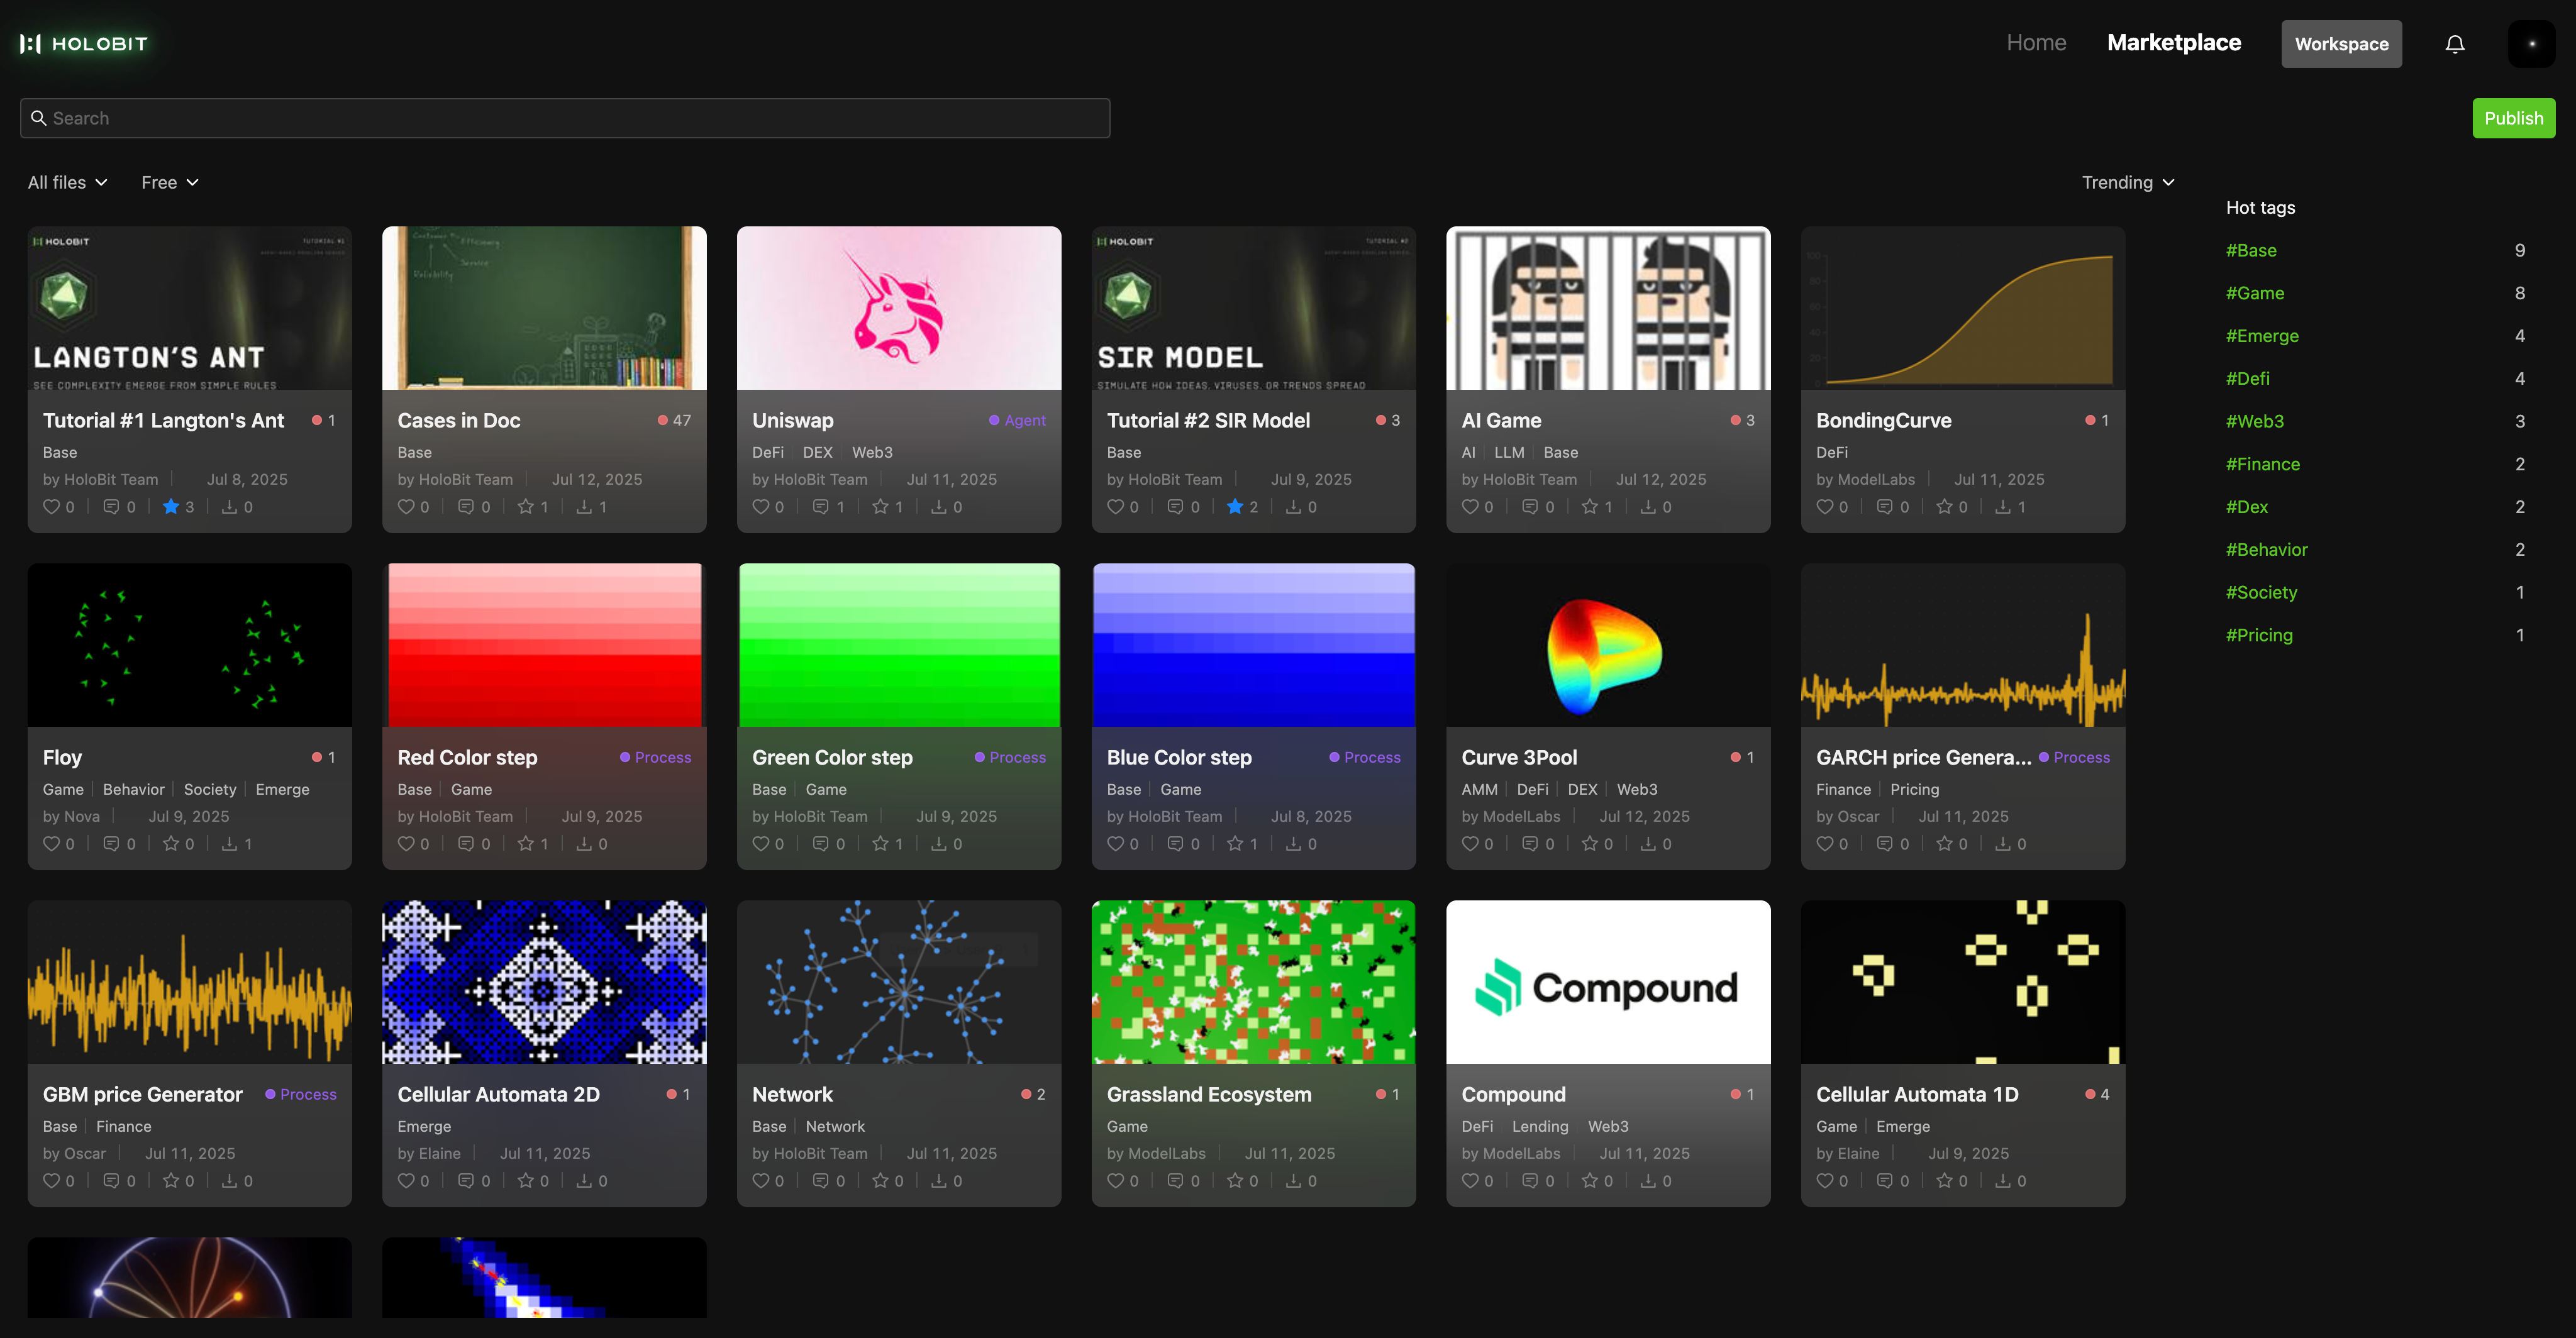Select the #Finance hot tag
Viewport: 2576px width, 1338px height.
2263,465
